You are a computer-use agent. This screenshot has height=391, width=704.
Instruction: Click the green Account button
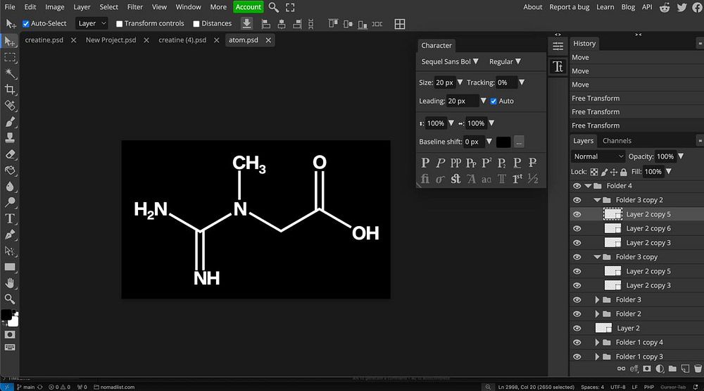248,7
